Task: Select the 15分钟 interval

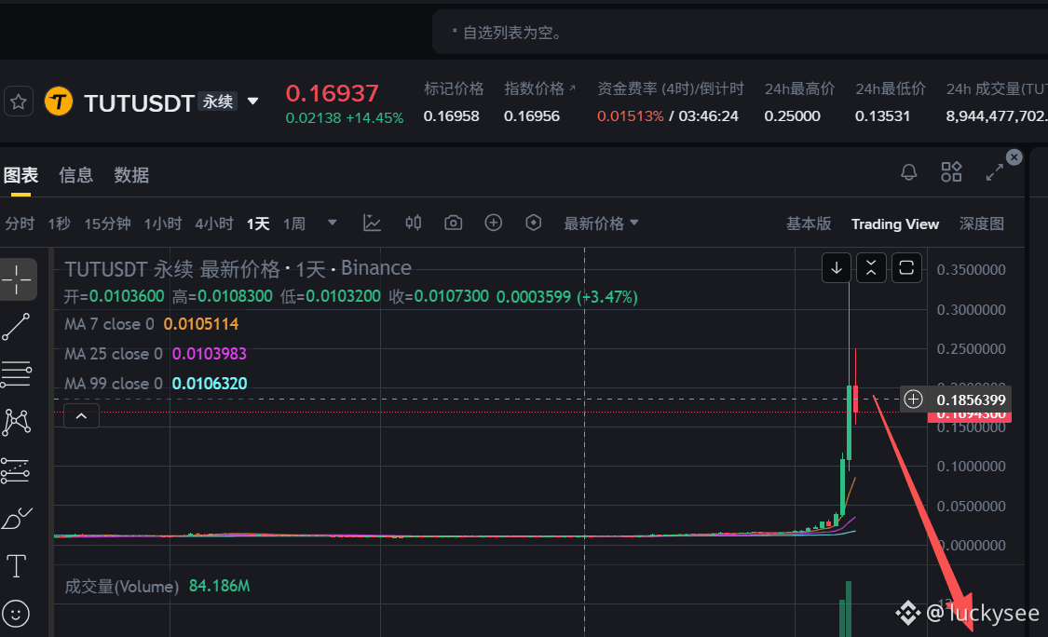Action: pyautogui.click(x=107, y=224)
